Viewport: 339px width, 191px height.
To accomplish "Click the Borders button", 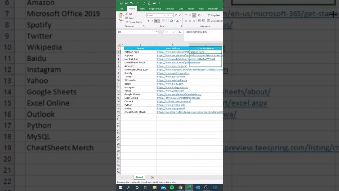I will 163,21.
